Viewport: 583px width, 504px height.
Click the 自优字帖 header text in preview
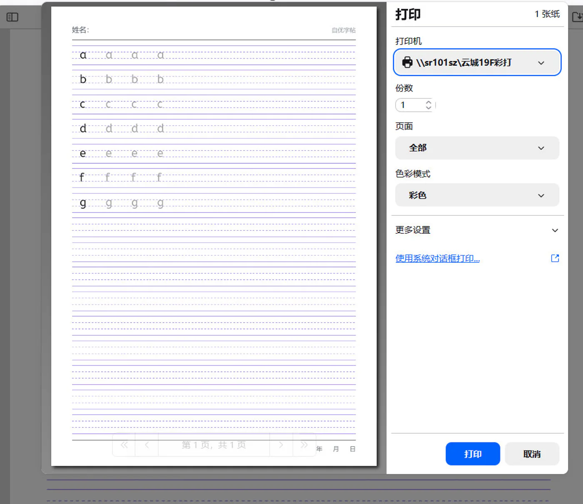(344, 30)
